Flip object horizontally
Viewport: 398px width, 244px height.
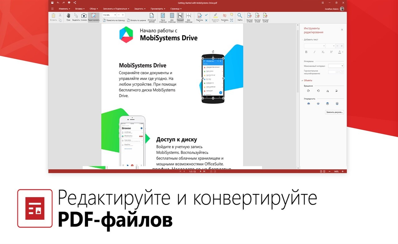pyautogui.click(x=327, y=91)
